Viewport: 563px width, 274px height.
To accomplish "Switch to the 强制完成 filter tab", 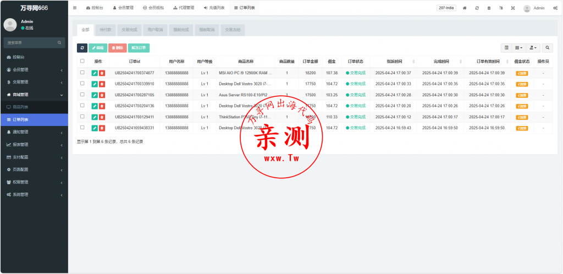I will pos(181,30).
